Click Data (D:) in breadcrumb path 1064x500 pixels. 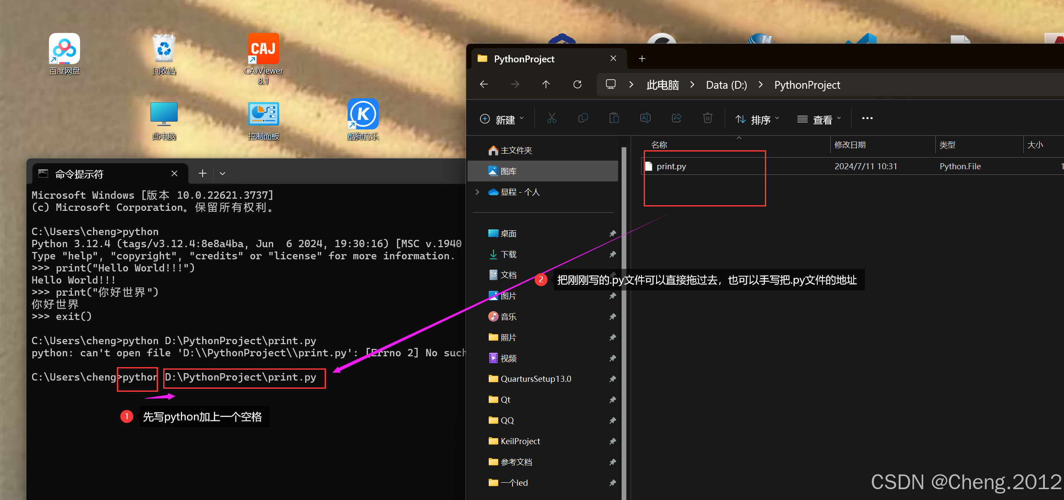click(x=726, y=85)
